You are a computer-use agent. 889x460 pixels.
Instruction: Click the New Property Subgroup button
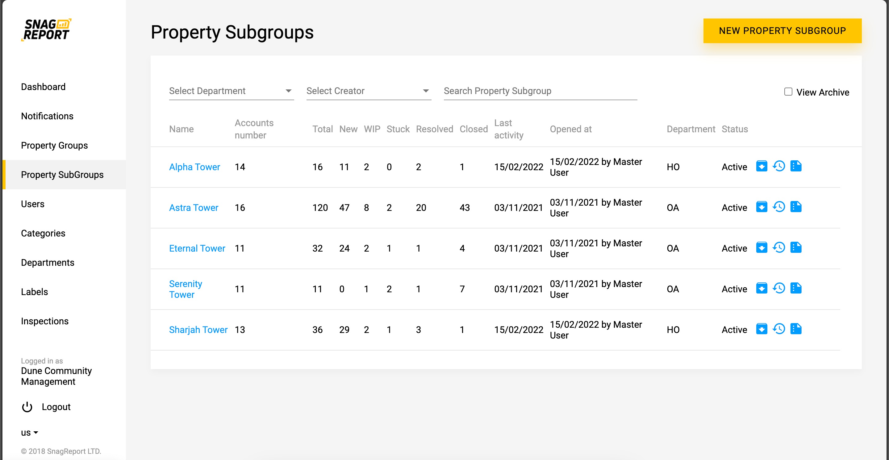click(x=782, y=31)
